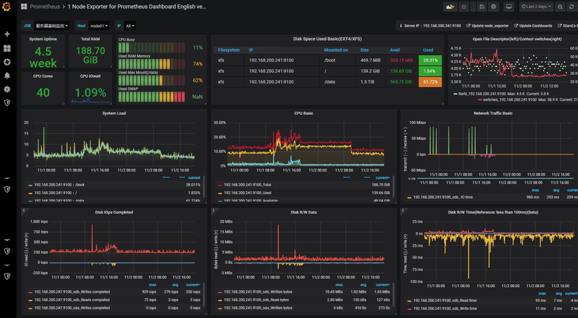578x318 pixels.
Task: Open Configuration gear in the left sidebar
Action: pyautogui.click(x=7, y=89)
